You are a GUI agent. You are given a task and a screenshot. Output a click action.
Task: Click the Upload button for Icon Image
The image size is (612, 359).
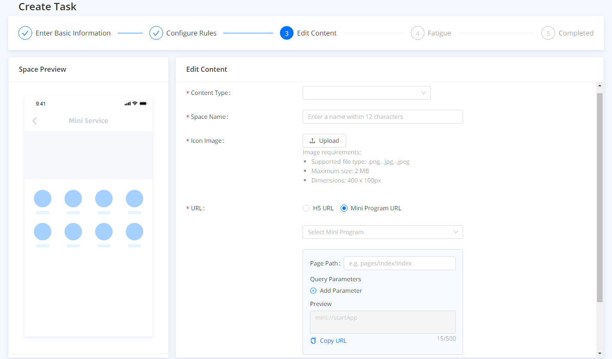[324, 141]
